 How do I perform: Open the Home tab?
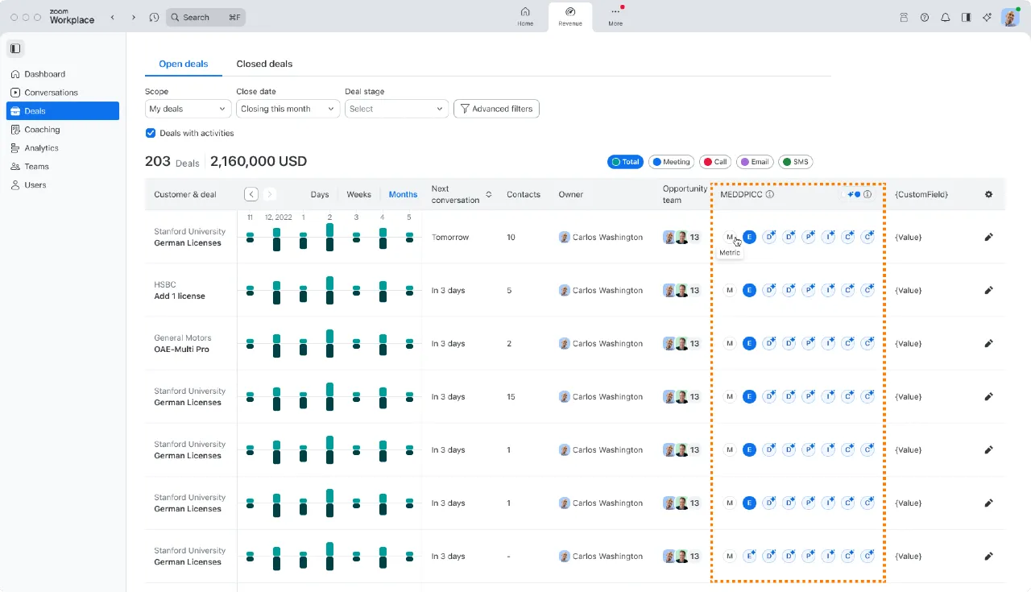coord(525,16)
